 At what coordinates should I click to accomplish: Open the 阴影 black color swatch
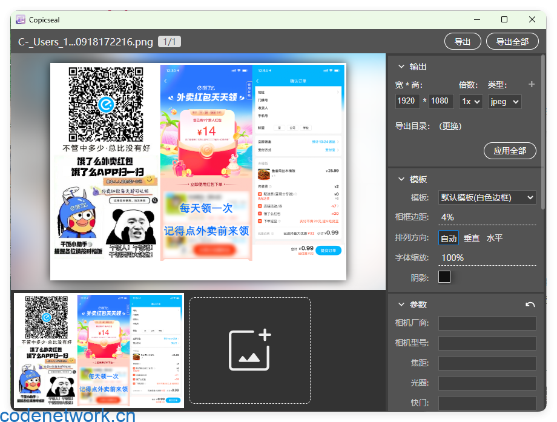pyautogui.click(x=444, y=277)
